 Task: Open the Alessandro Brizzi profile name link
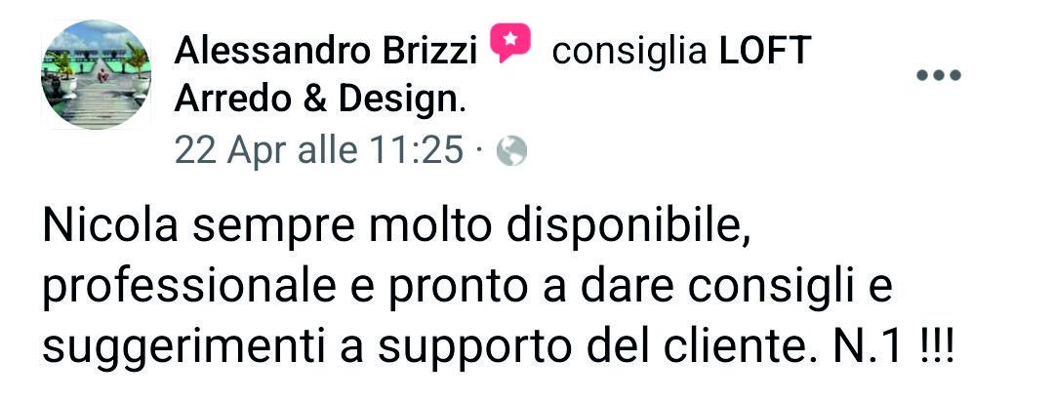point(326,51)
